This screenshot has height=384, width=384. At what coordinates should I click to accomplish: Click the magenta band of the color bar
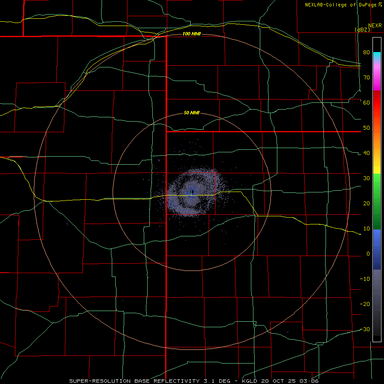(x=377, y=79)
